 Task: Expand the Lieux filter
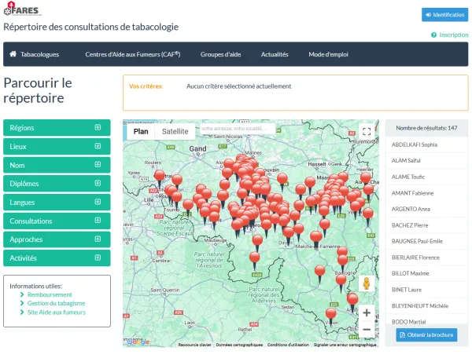[x=57, y=146]
